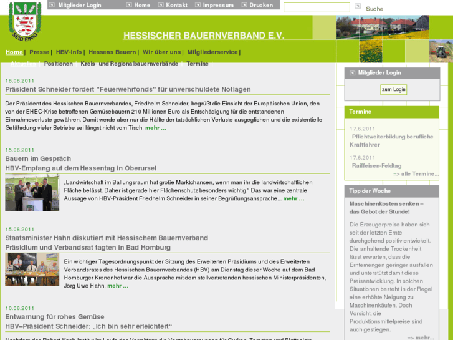Click mehr link after Jörg Uwe Hahn
This screenshot has width=453, height=340.
(x=118, y=286)
